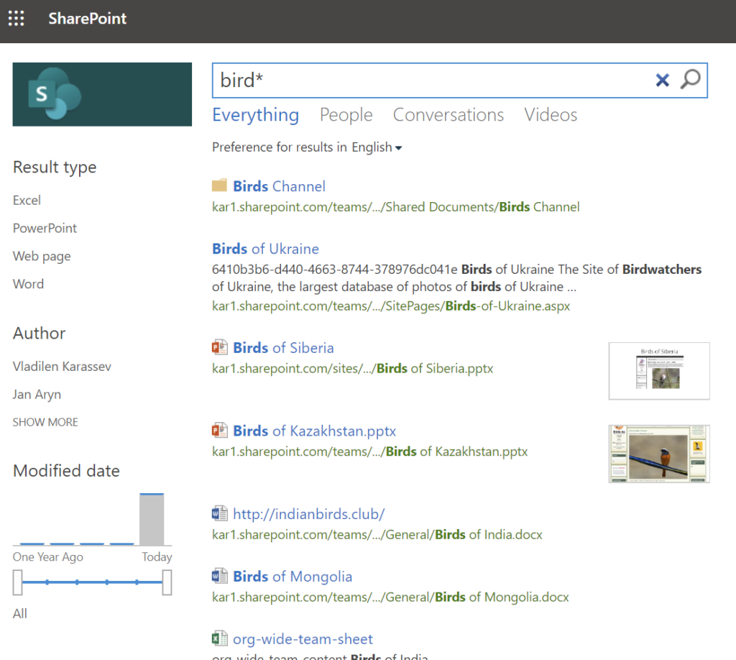Click the PowerPoint icon for Birds of Kazakhstan.pptx

[219, 431]
